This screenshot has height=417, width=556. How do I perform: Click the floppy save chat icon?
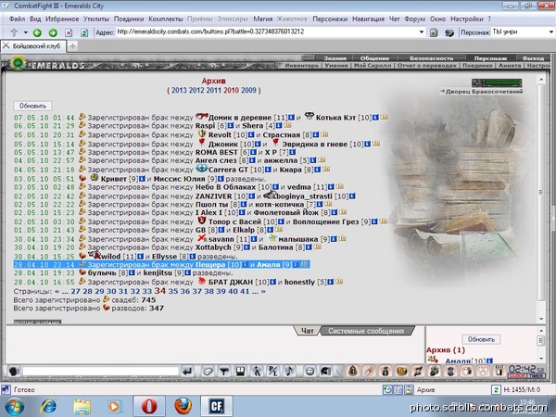coord(240,372)
